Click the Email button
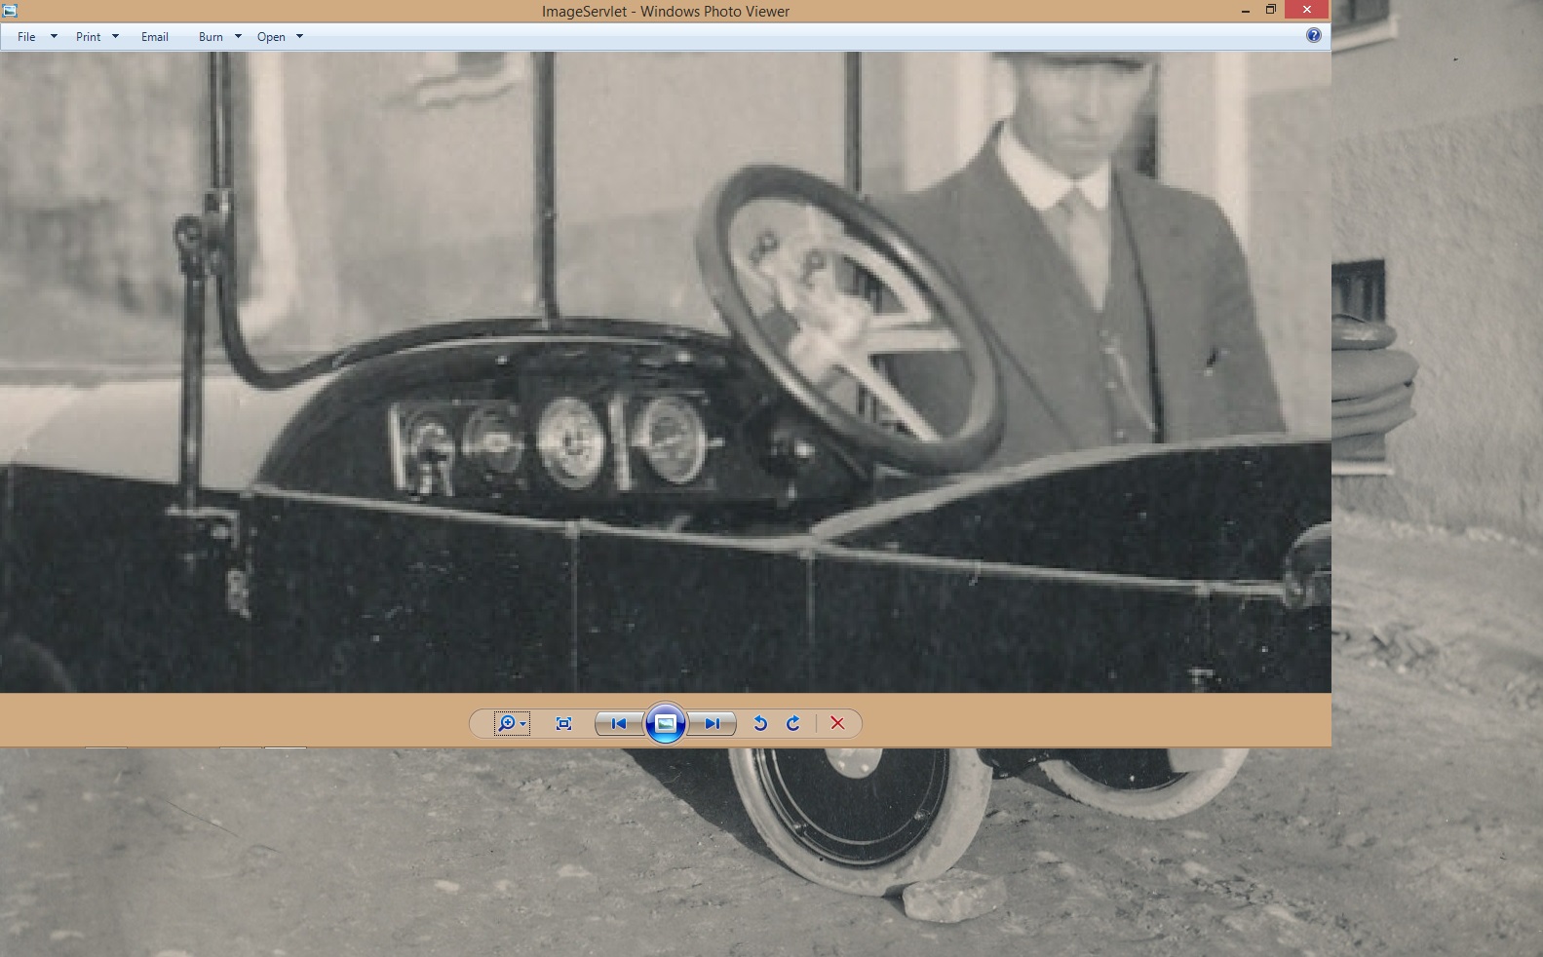1543x957 pixels. (155, 37)
